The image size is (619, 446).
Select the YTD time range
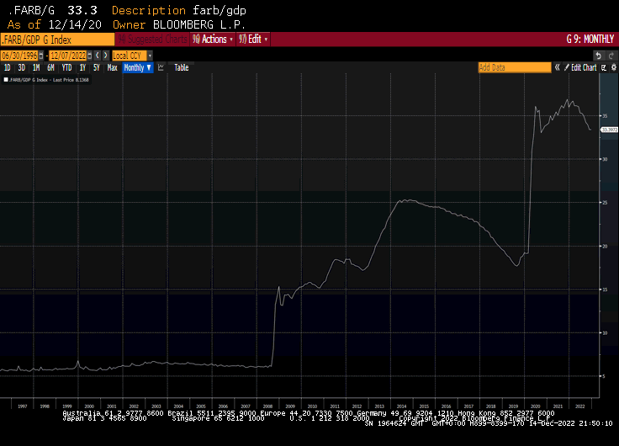[66, 67]
